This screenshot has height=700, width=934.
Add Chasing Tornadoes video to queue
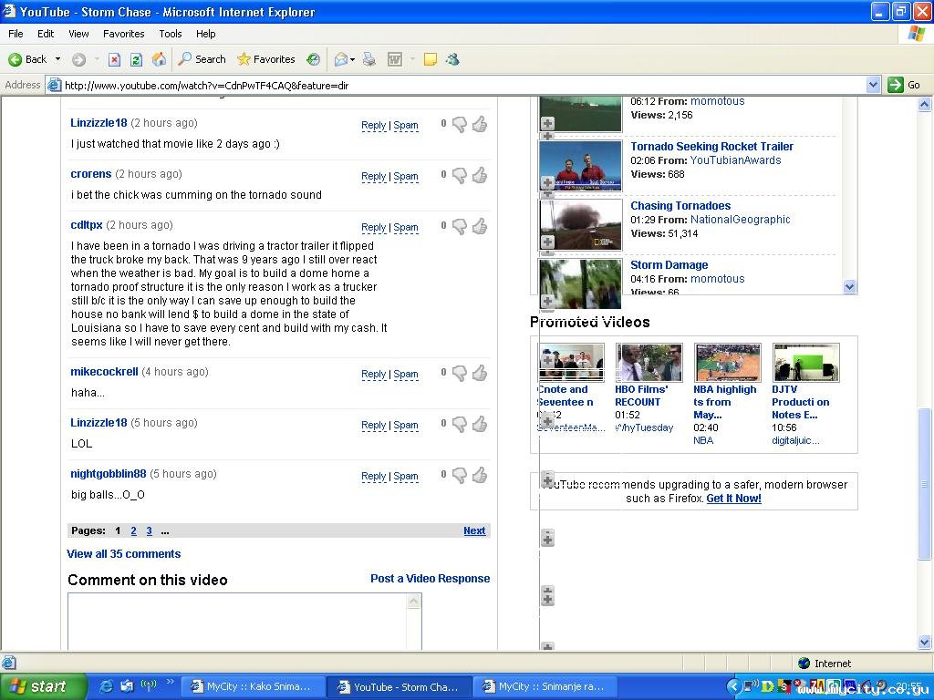pos(547,242)
